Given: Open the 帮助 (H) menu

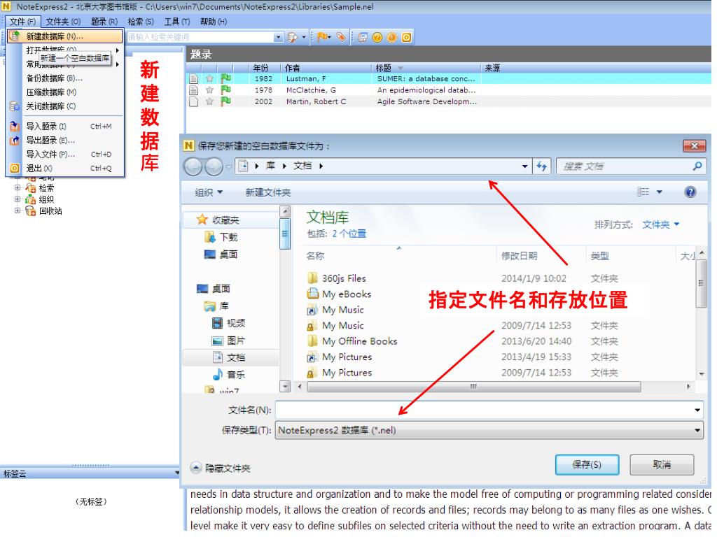Looking at the screenshot, I should (x=214, y=22).
